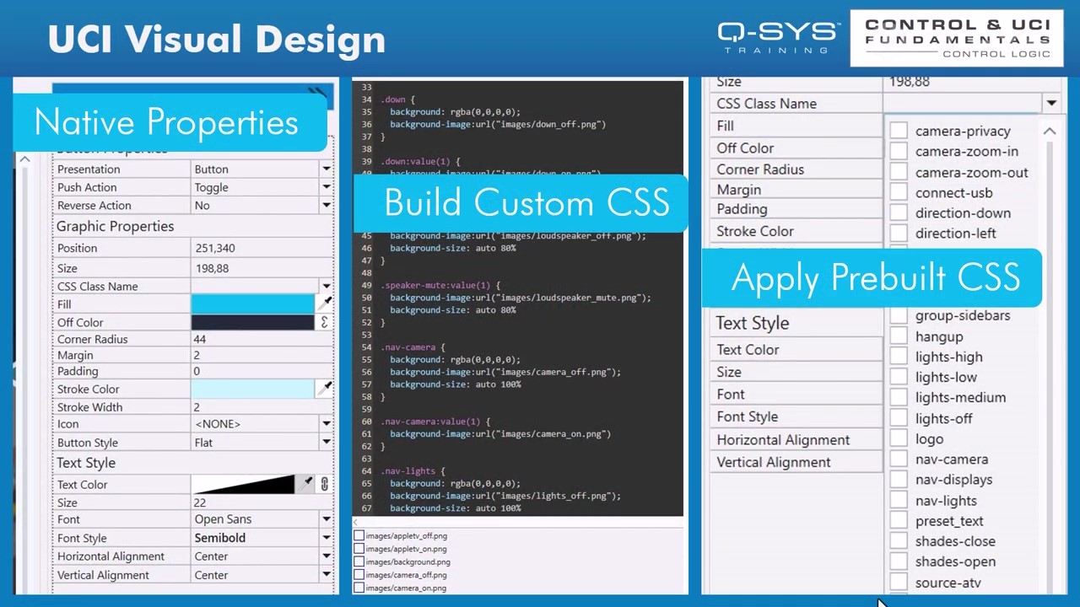1080x607 pixels.
Task: Use the eyedropper beside Text Color
Action: [307, 481]
